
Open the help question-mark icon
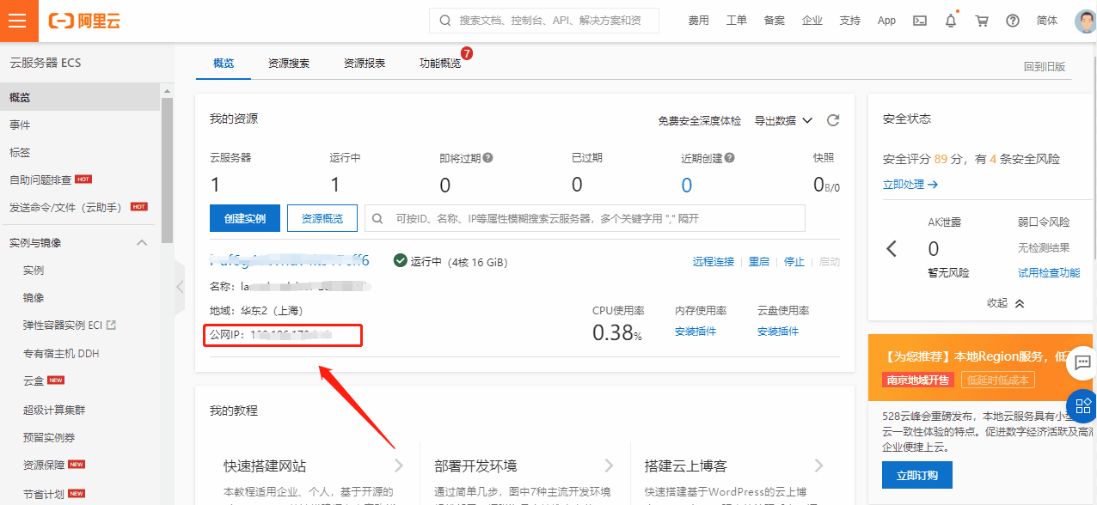1013,21
